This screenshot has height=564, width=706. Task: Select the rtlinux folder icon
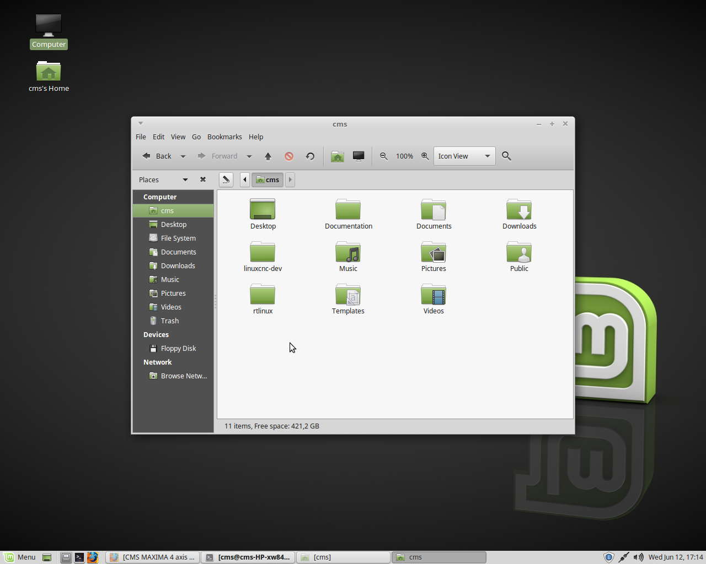(263, 299)
